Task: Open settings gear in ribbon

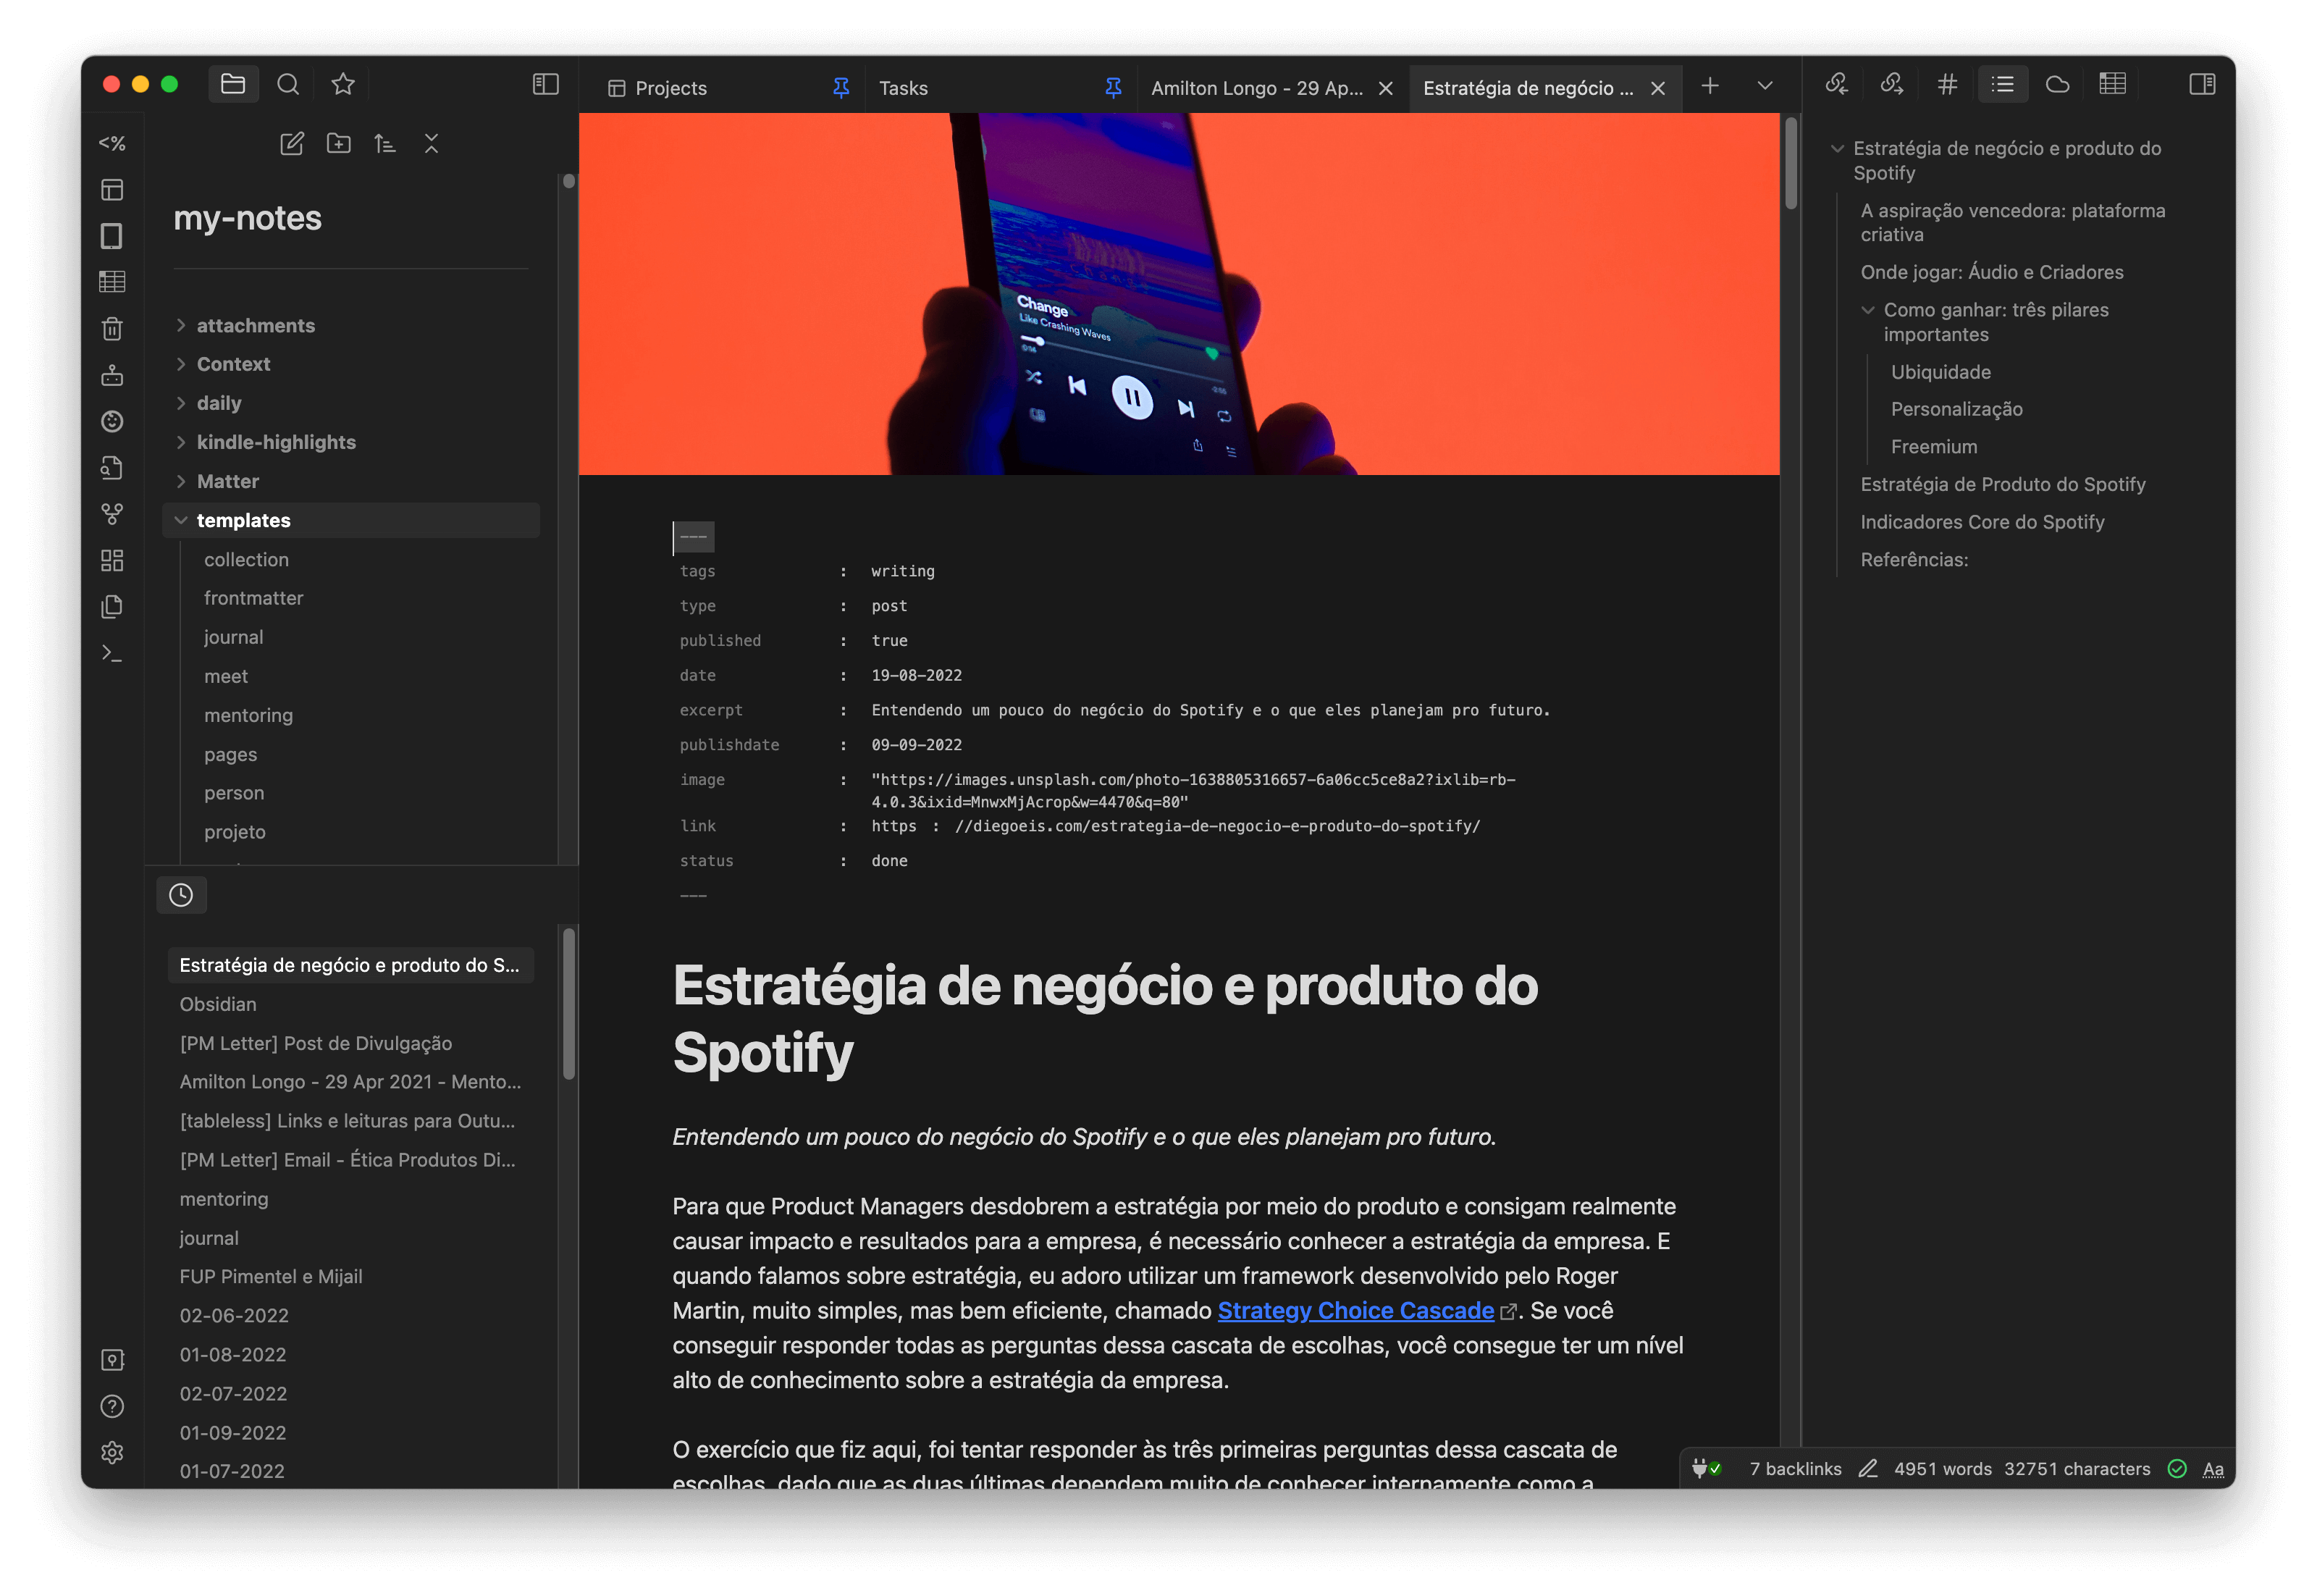Action: coord(112,1452)
